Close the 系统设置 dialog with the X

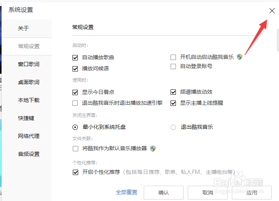point(272,11)
